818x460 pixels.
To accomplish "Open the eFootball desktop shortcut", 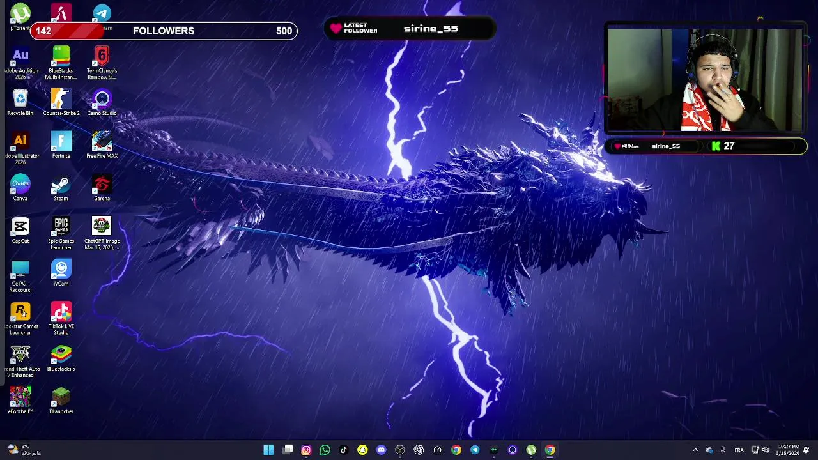I will coord(20,401).
